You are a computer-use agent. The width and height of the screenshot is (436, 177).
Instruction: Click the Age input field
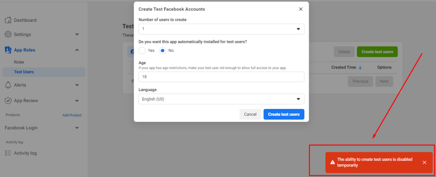[221, 77]
